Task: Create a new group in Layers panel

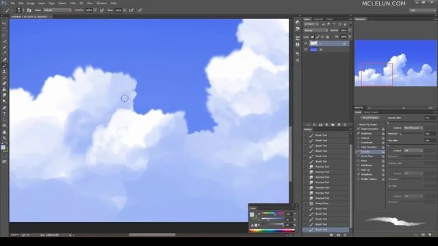Action: point(333,124)
